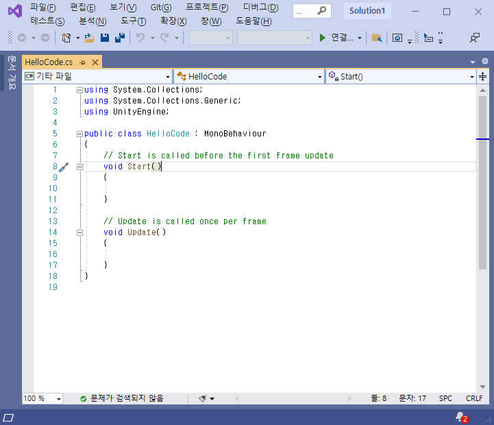Pin the HelloCode.cs tab
The image size is (494, 425).
82,62
